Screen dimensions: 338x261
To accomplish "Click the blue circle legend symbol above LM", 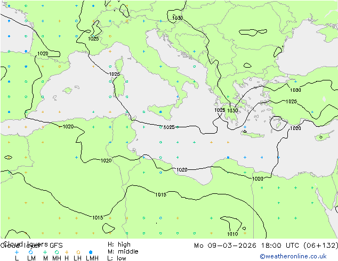I will 31,252.
